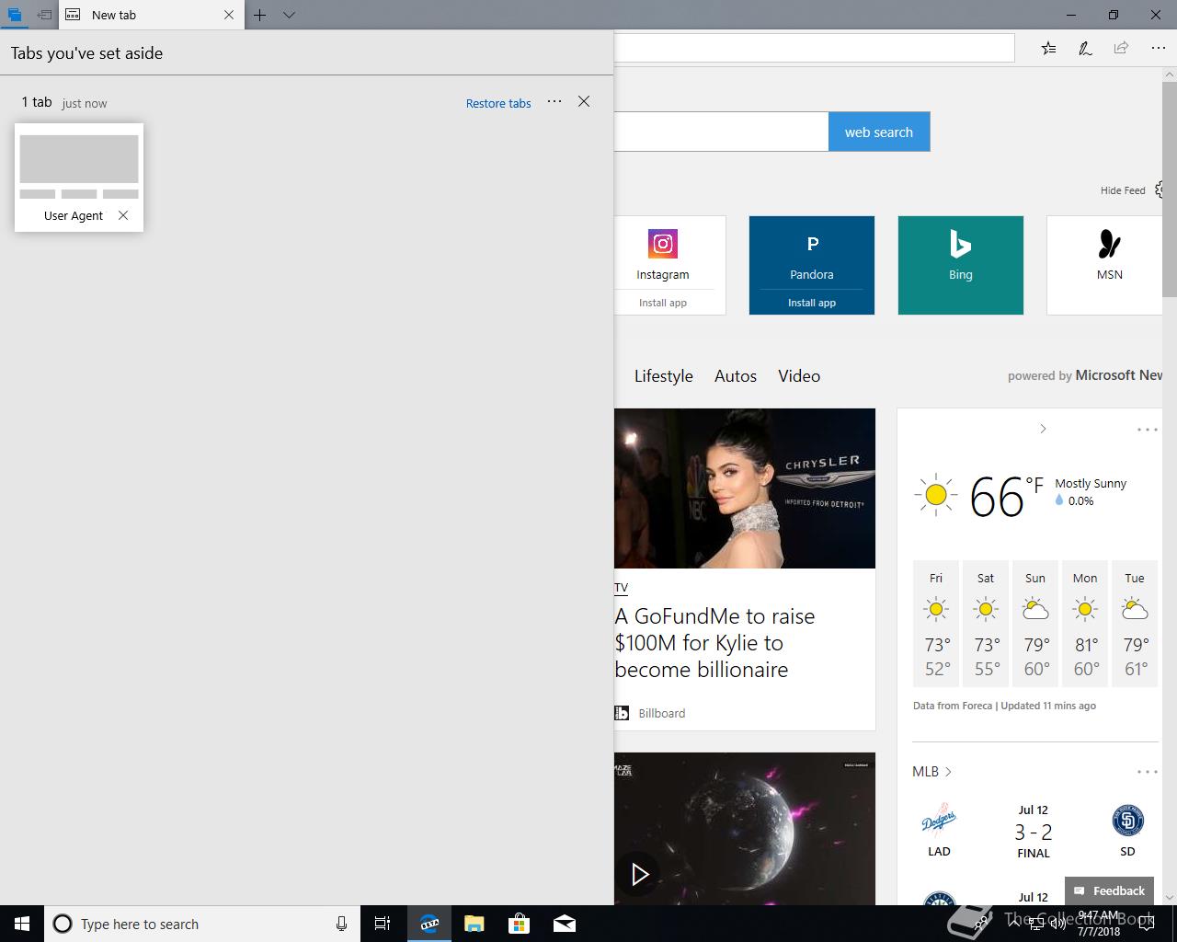Open MLB card options menu

click(x=1147, y=772)
